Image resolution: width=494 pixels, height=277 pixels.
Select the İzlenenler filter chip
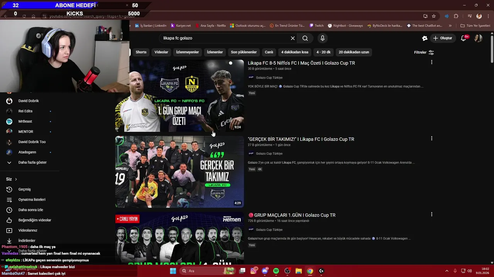[215, 52]
